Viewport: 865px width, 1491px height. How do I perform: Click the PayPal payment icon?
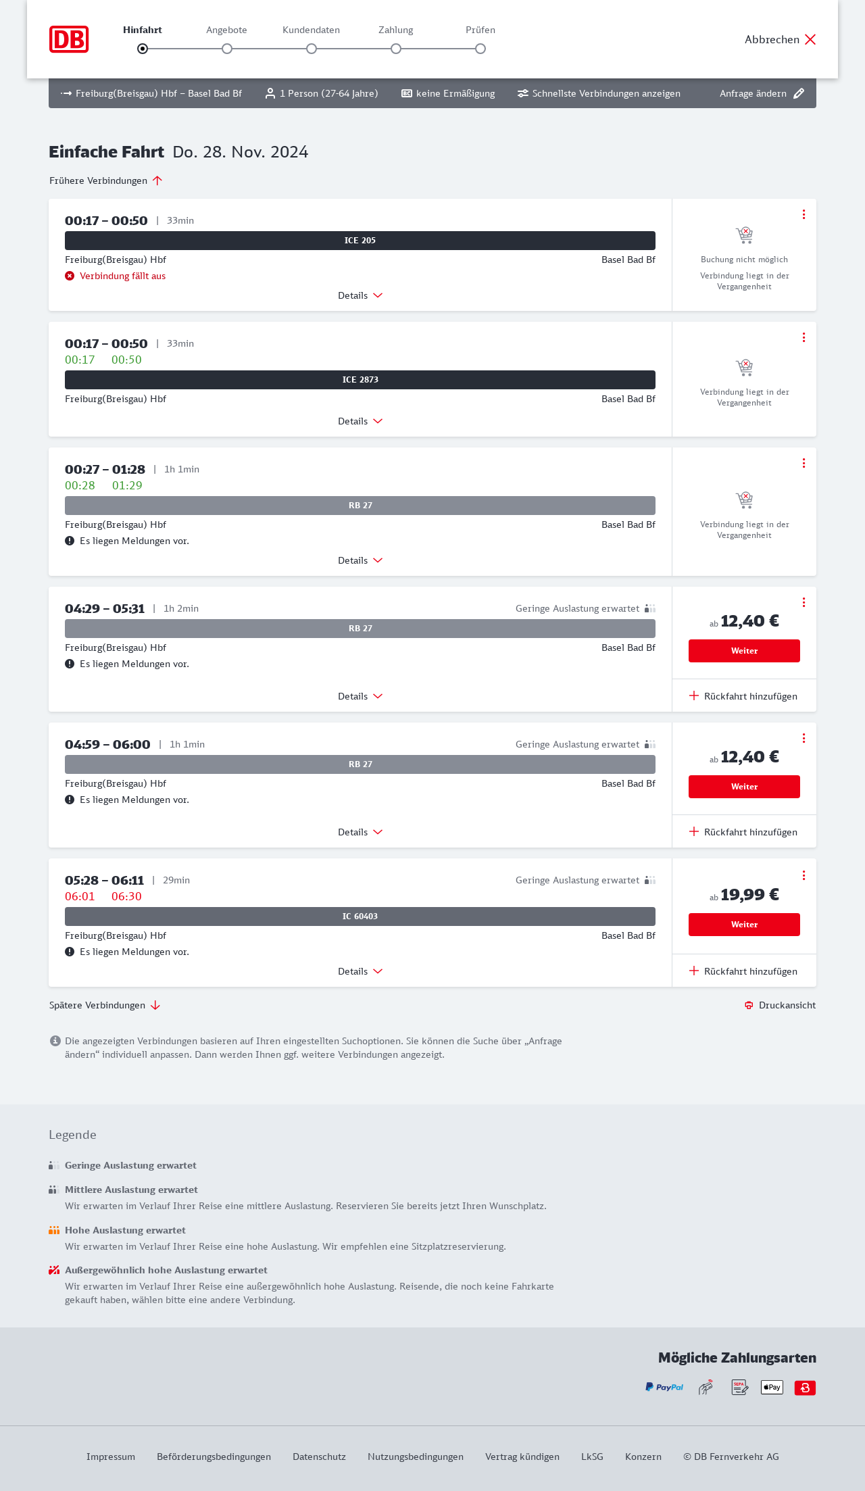[664, 1388]
